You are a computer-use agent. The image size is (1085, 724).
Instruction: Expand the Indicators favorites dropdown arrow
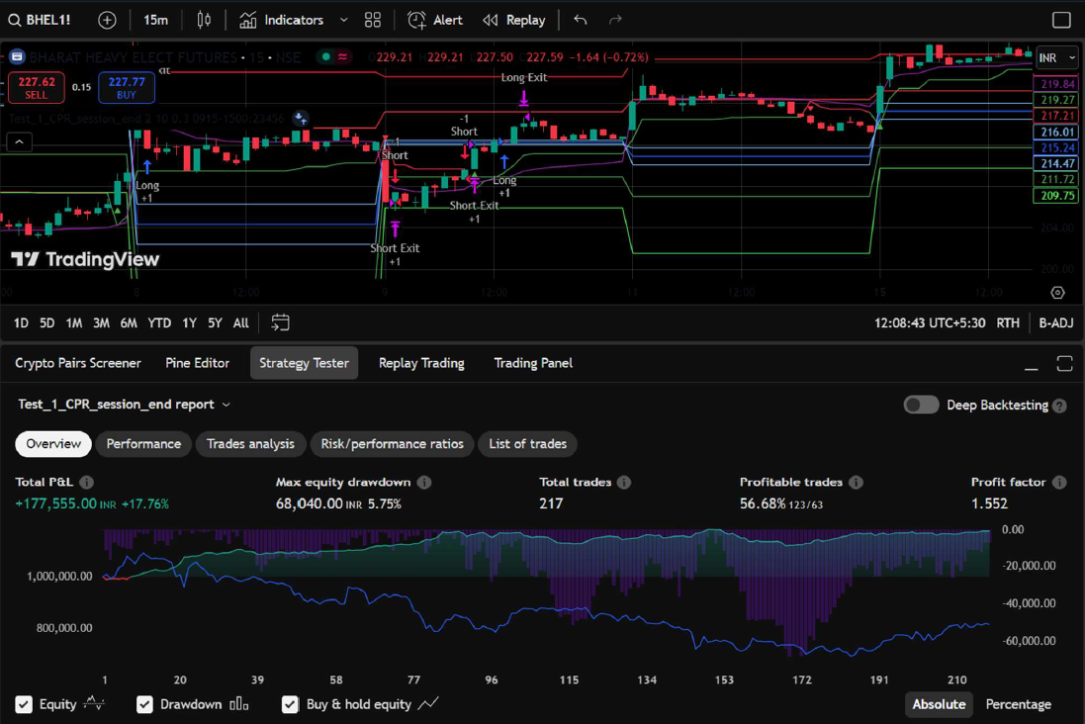[344, 20]
